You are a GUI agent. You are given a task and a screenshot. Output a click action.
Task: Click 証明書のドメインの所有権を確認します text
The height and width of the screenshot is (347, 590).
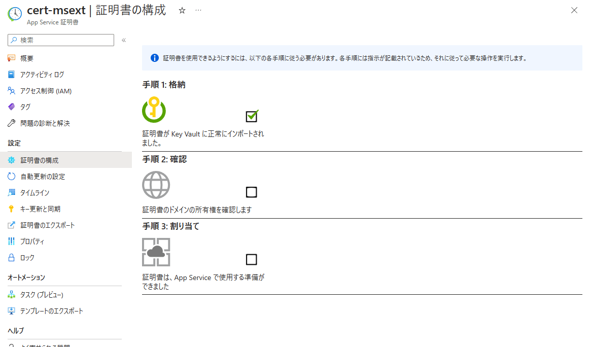coord(197,210)
